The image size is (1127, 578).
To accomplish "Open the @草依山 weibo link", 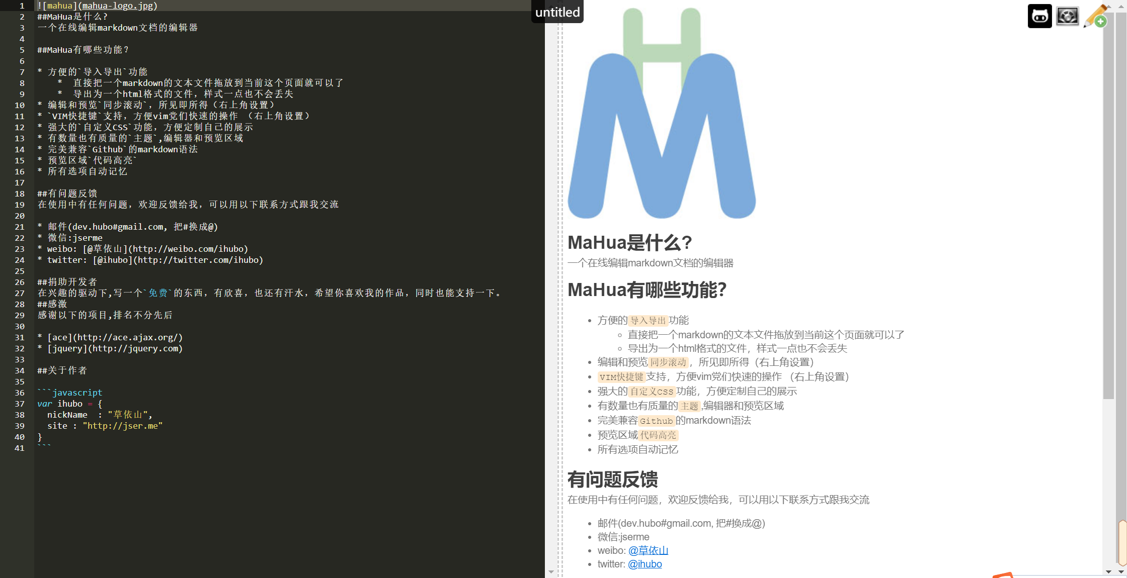I will pos(648,550).
